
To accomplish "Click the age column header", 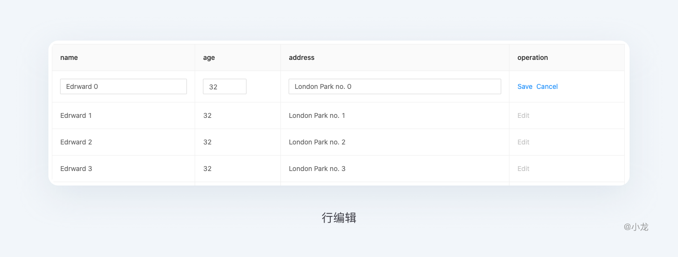I will [209, 57].
